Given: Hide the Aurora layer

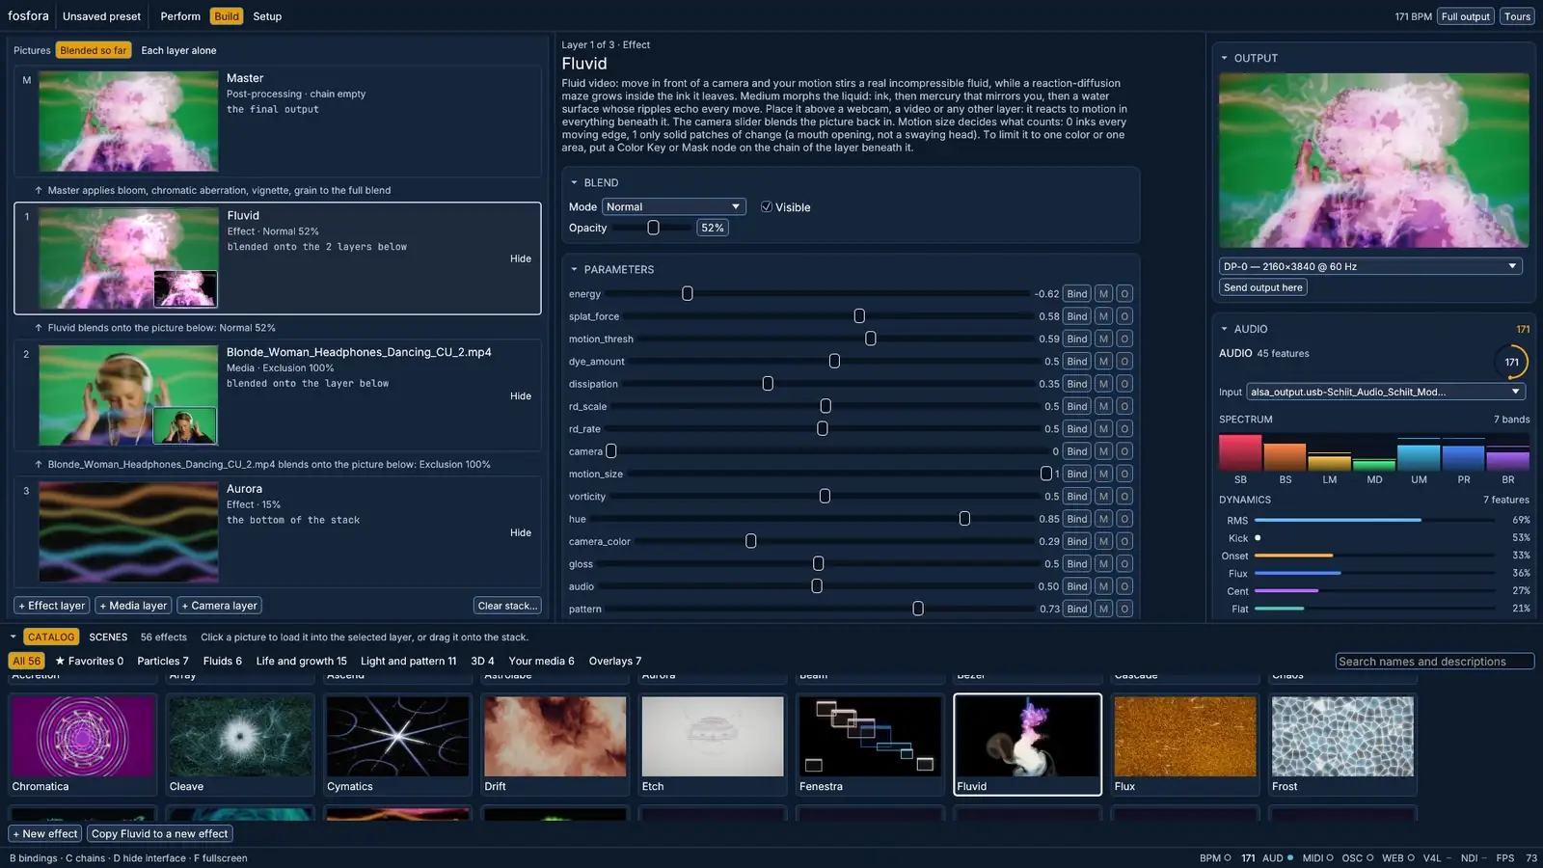Looking at the screenshot, I should (521, 533).
